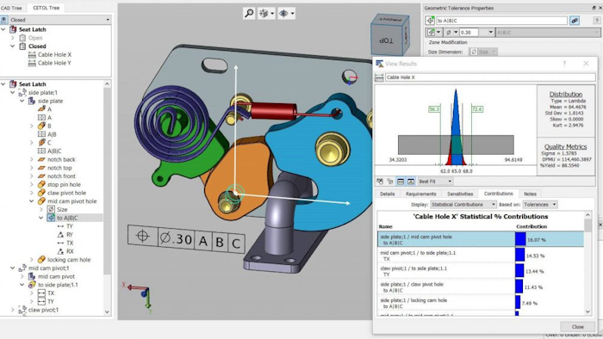Click the help question mark in tolerance properties
Viewport: 603px width, 339px height.
596,21
